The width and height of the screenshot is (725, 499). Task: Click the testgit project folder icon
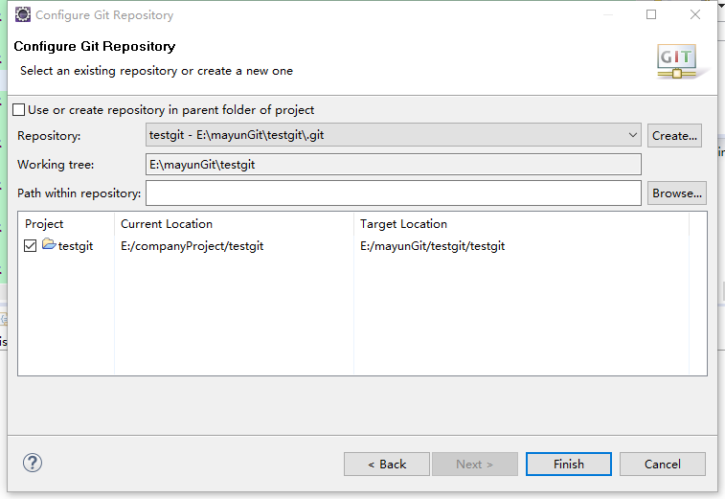pyautogui.click(x=49, y=243)
